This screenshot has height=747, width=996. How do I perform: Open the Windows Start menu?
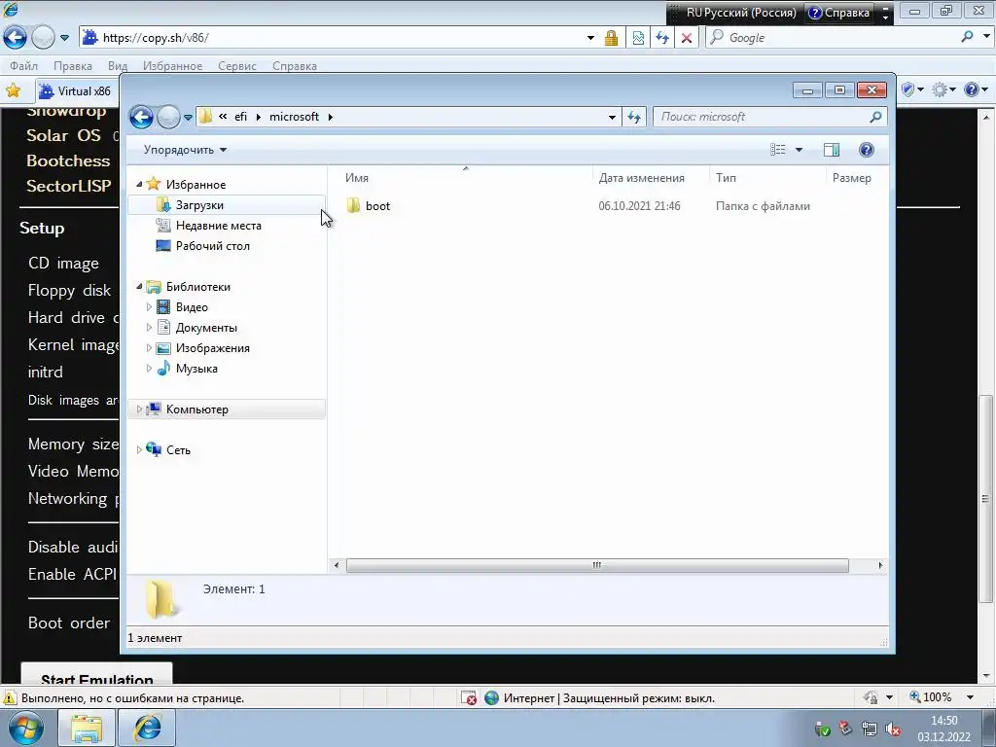point(25,728)
